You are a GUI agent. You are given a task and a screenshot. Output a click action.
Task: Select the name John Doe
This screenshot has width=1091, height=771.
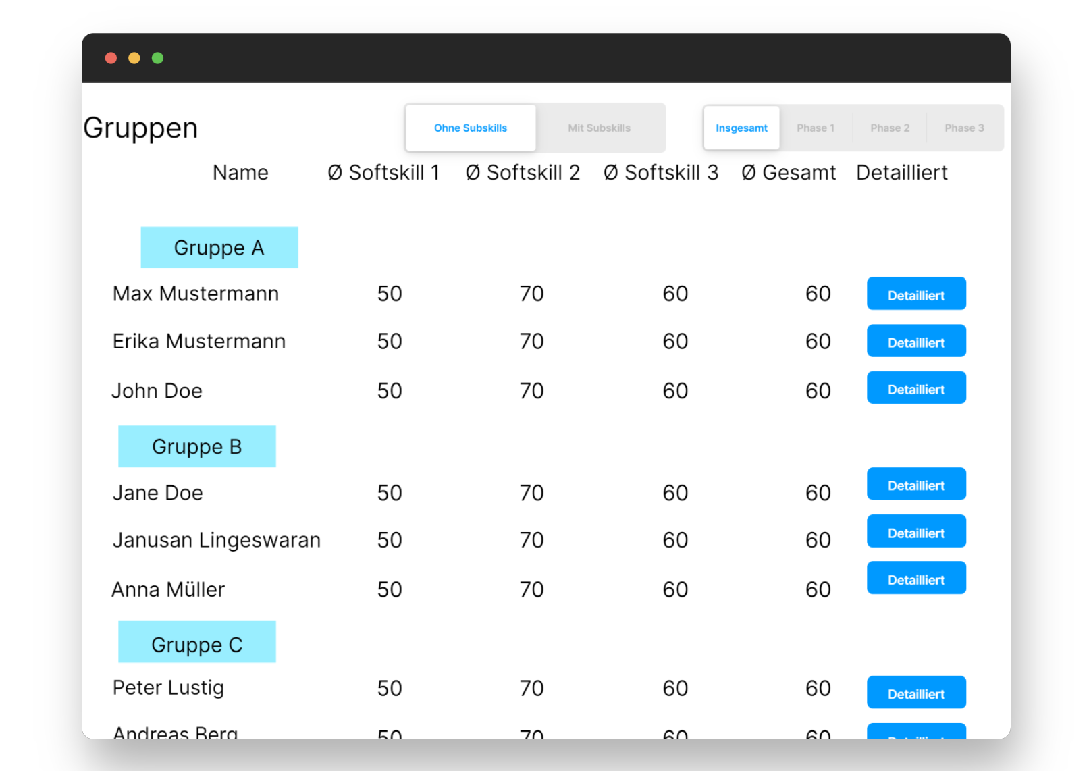click(157, 391)
